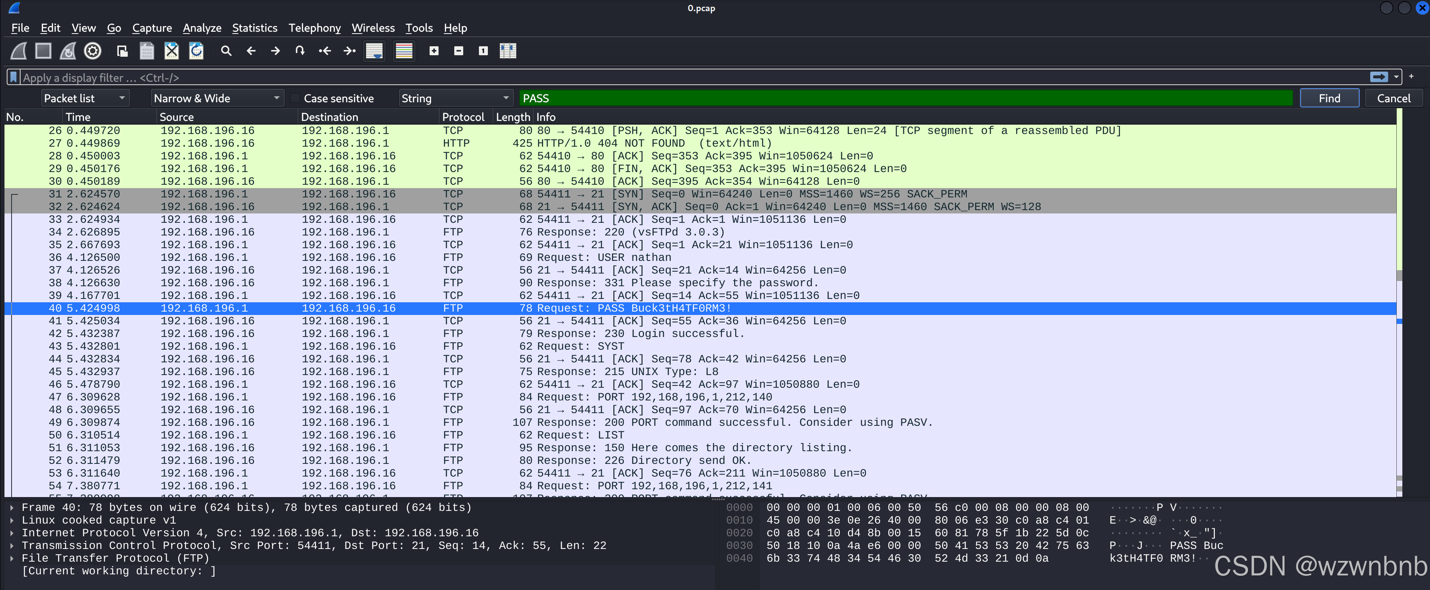This screenshot has height=590, width=1430.
Task: Open the Packet list search-in dropdown
Action: pyautogui.click(x=85, y=99)
